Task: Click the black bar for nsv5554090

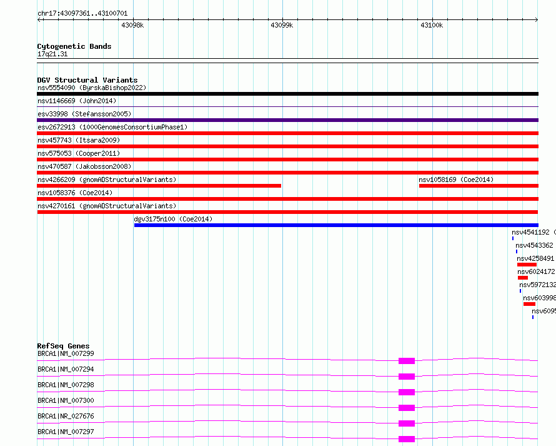Action: [287, 94]
